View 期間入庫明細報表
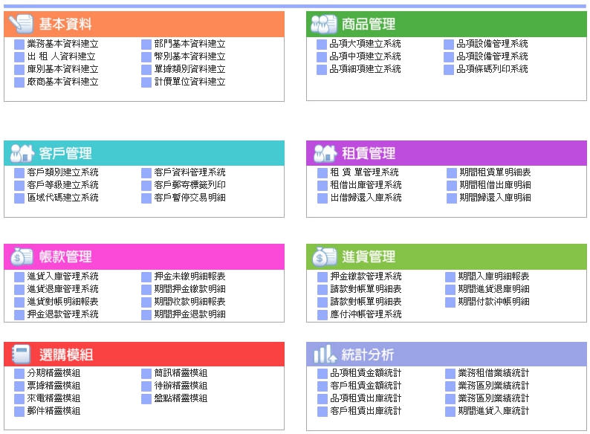 tap(493, 276)
